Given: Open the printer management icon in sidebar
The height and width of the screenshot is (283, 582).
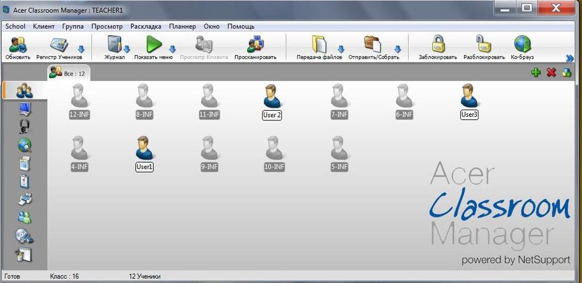Looking at the screenshot, I should 24,199.
